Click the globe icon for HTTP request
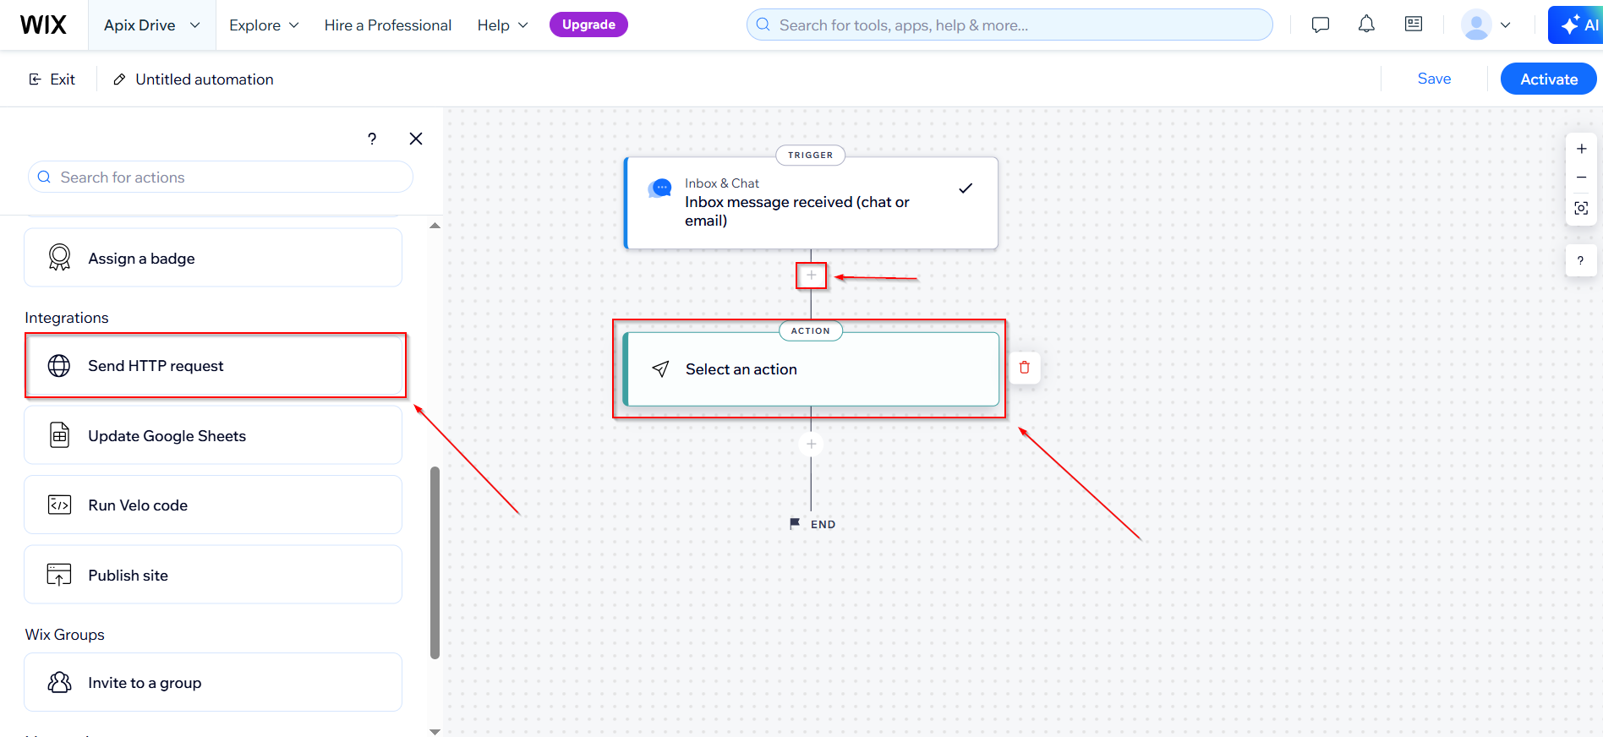The height and width of the screenshot is (737, 1603). pyautogui.click(x=59, y=365)
